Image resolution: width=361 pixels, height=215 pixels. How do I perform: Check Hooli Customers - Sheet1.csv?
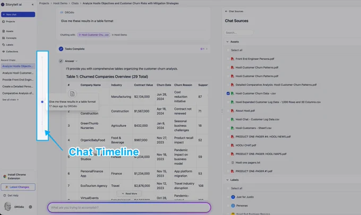coord(228,128)
